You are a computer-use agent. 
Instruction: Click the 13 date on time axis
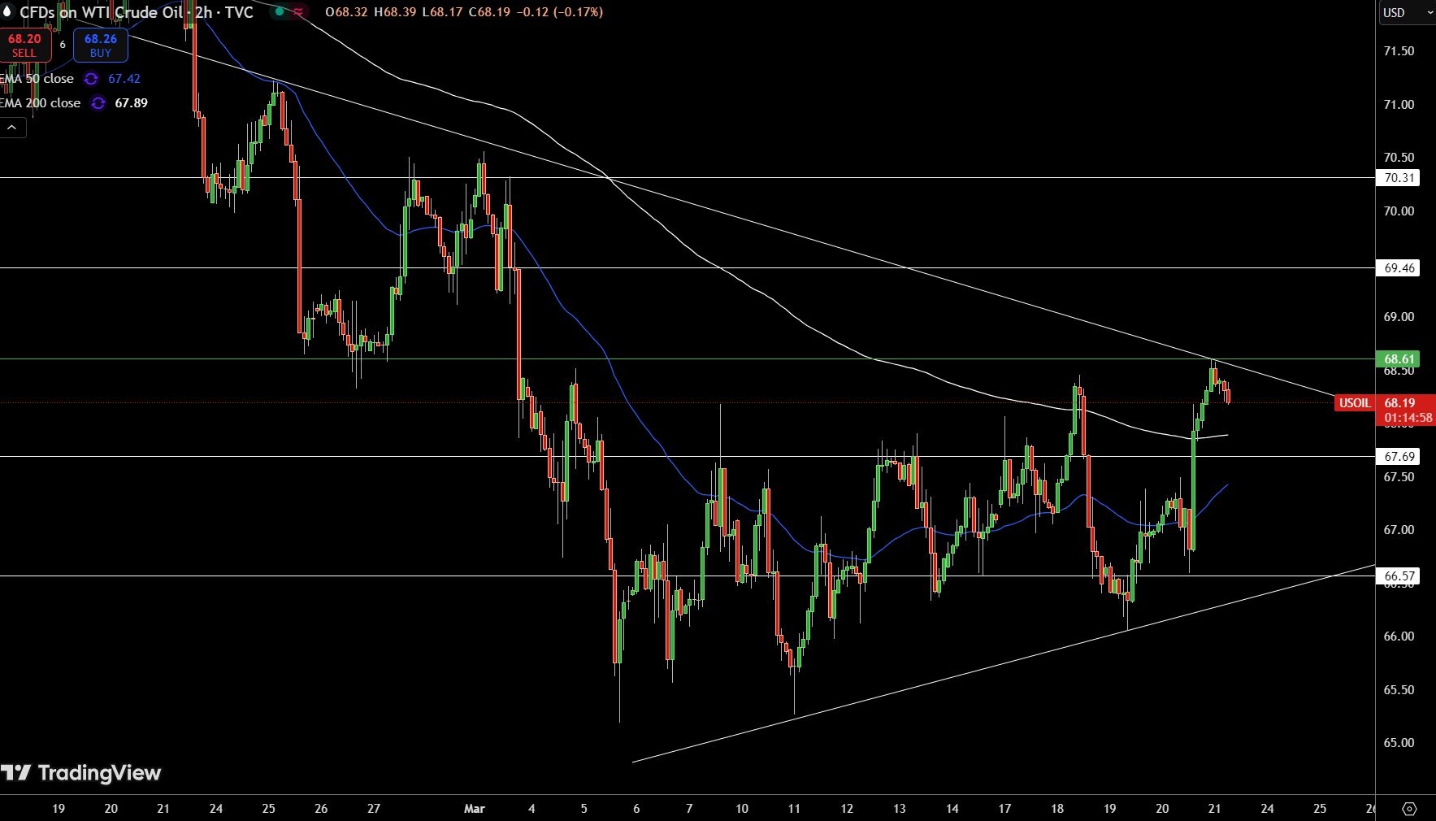pos(900,809)
